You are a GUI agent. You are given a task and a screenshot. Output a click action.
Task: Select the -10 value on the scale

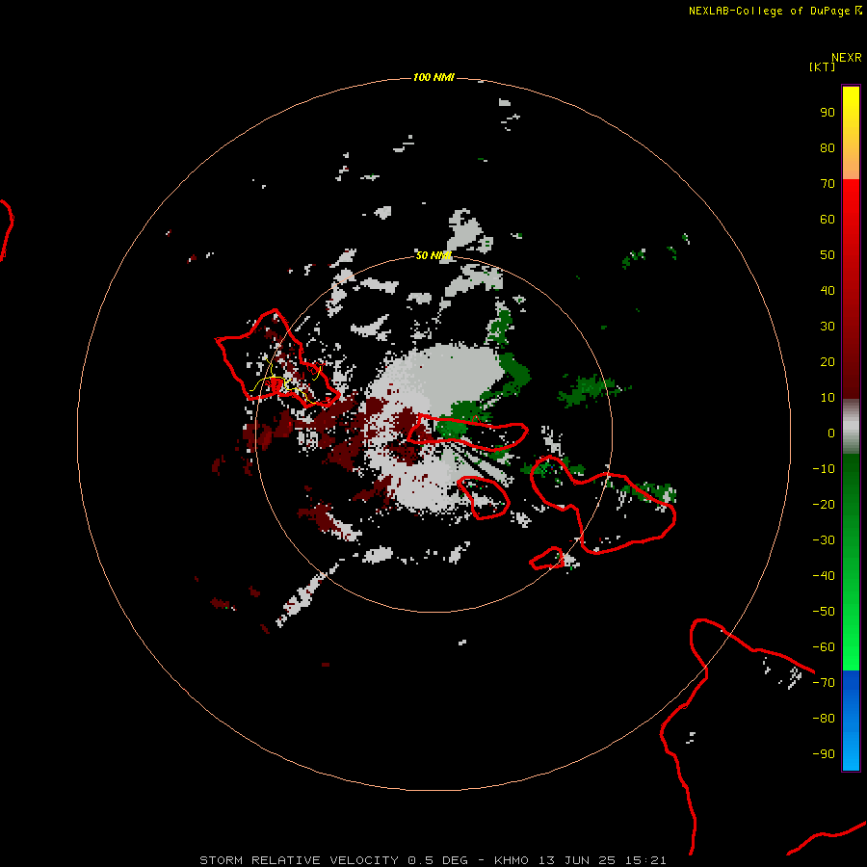(x=824, y=469)
